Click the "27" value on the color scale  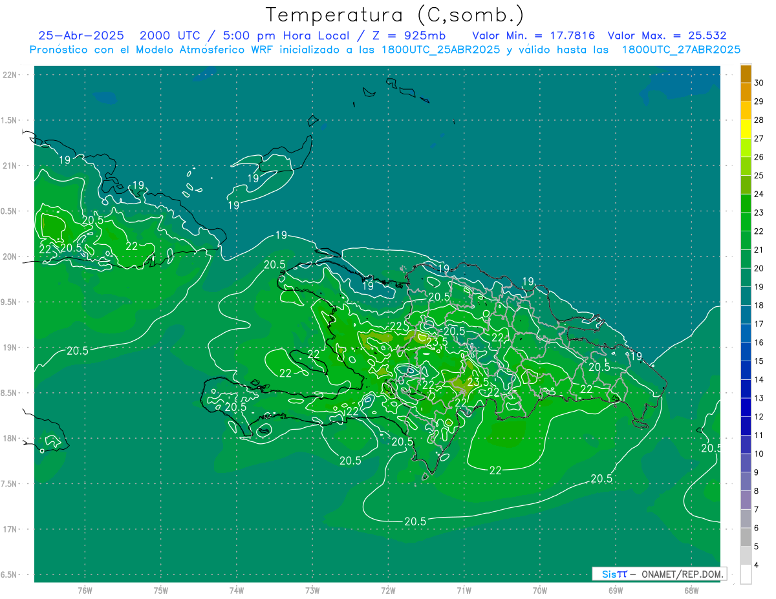point(760,138)
